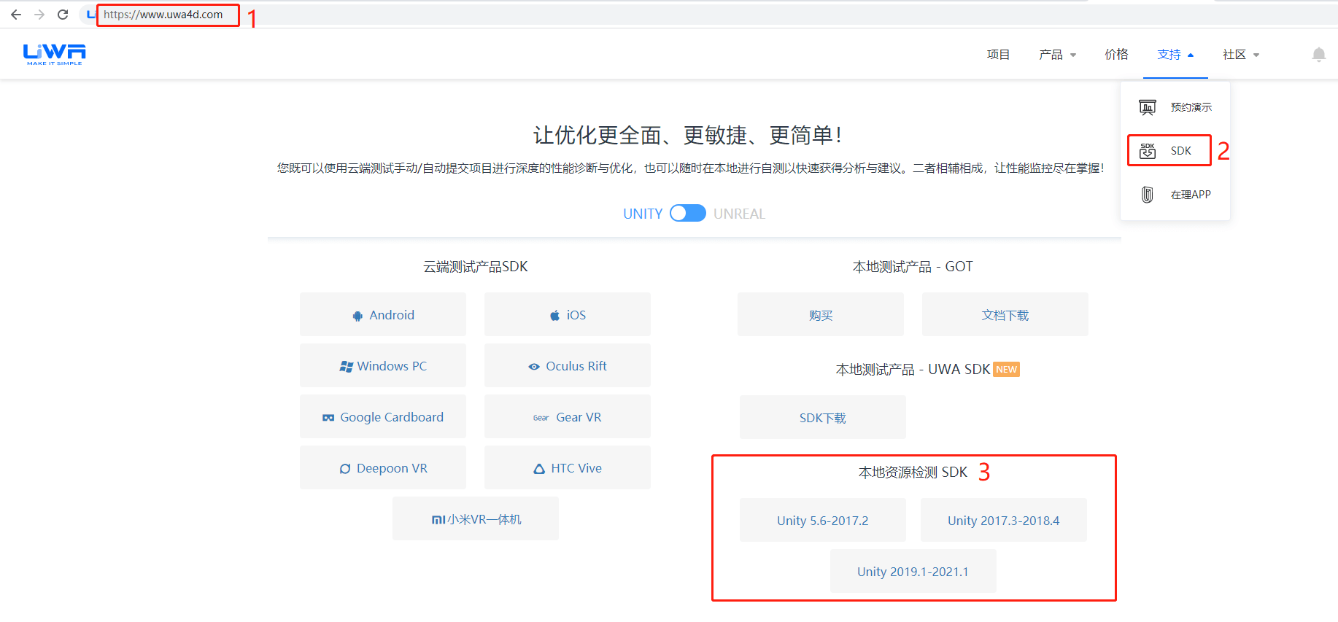Focus the browser address bar URL

coord(163,15)
